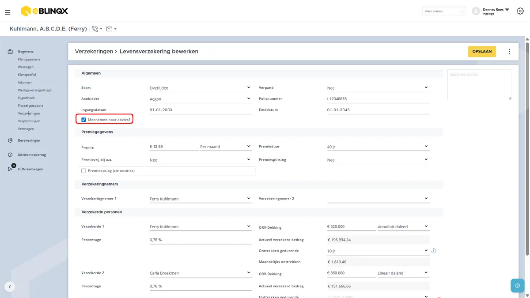Open the three-dot more options menu

509,52
